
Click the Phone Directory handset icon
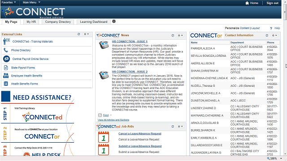pyautogui.click(x=6, y=50)
